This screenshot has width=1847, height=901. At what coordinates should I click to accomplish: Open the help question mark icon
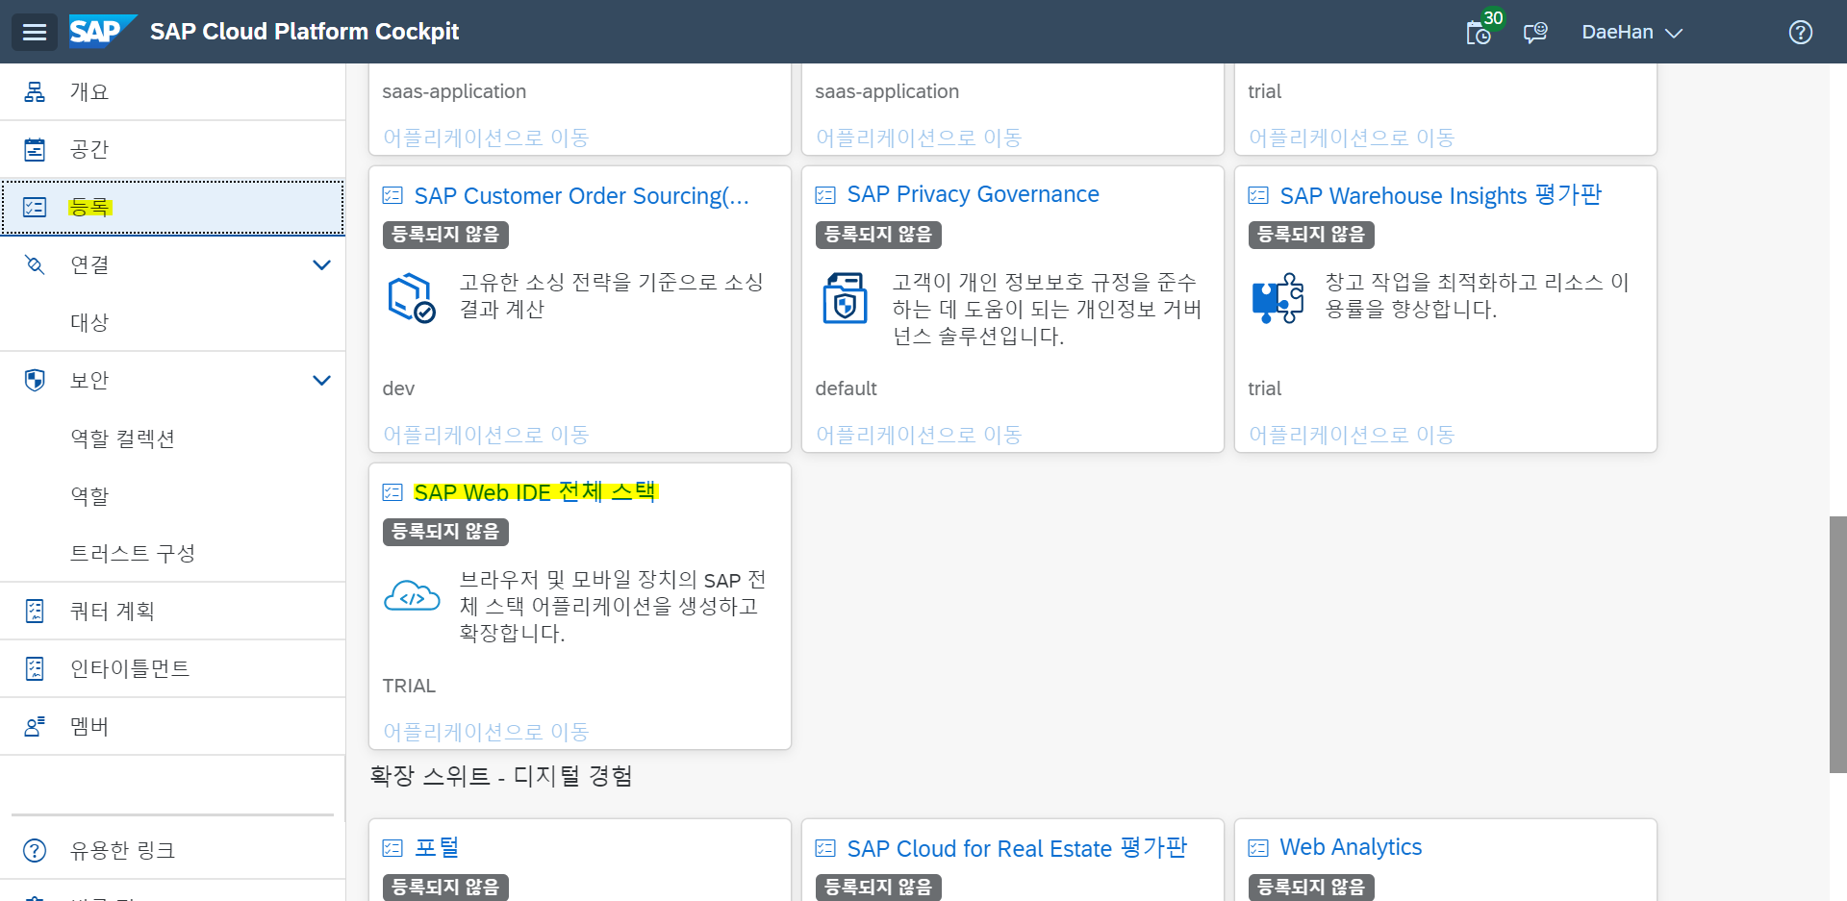(1800, 33)
